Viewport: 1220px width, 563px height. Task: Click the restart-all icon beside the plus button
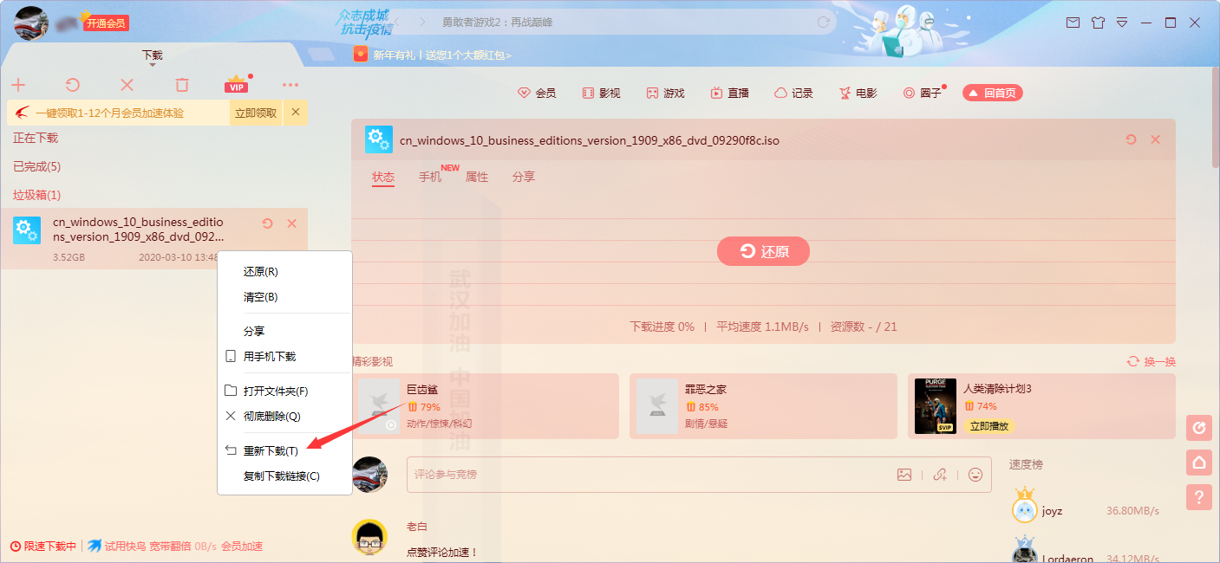click(x=73, y=84)
